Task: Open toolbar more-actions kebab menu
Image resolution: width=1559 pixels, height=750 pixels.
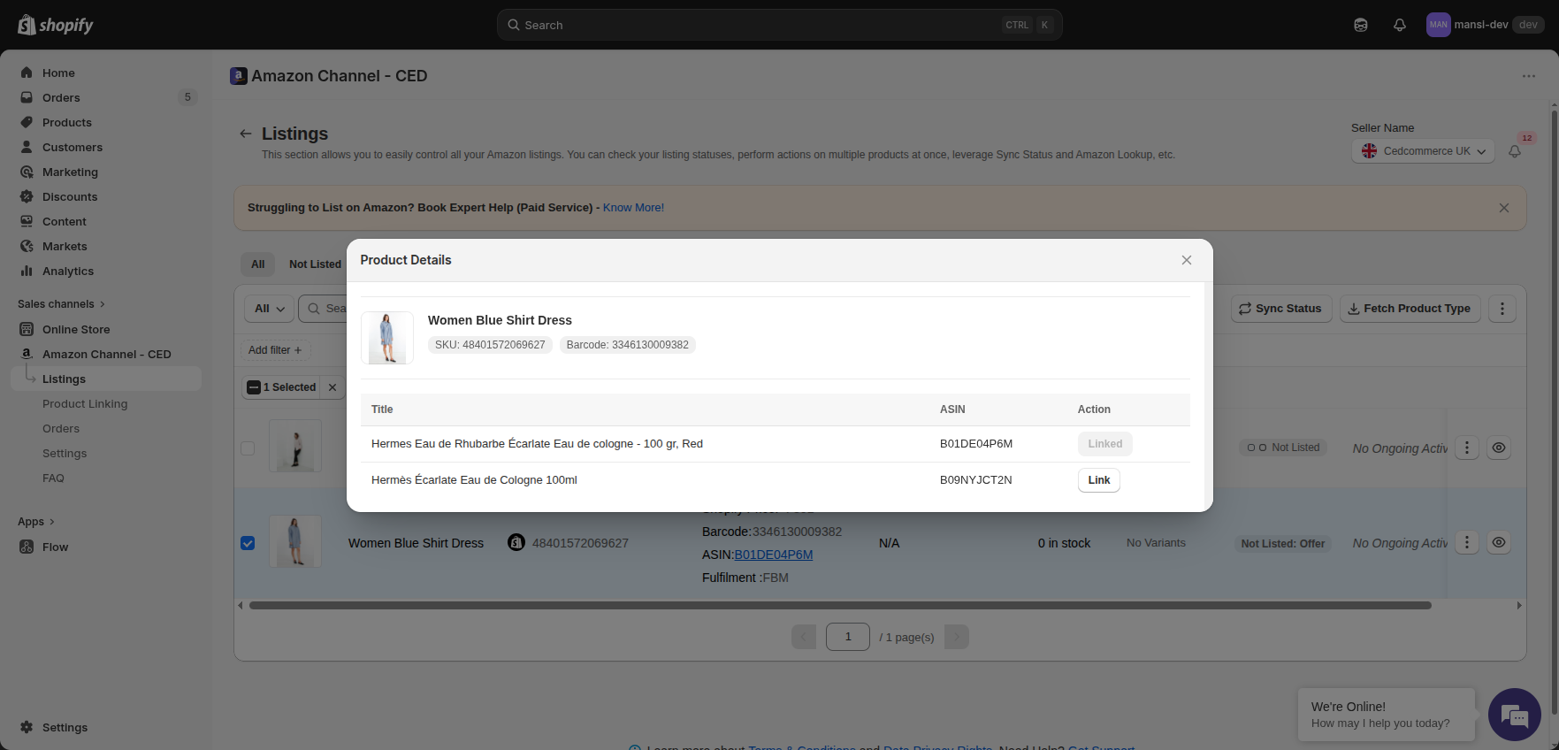Action: pos(1502,309)
